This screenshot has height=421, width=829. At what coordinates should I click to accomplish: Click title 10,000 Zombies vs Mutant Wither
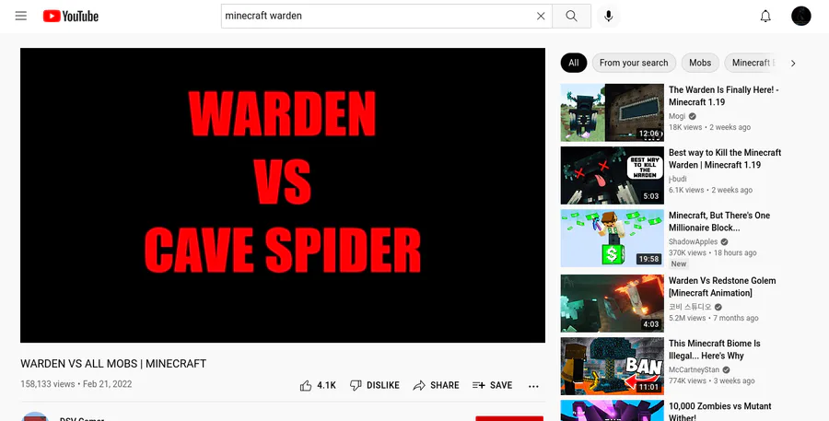(720, 412)
